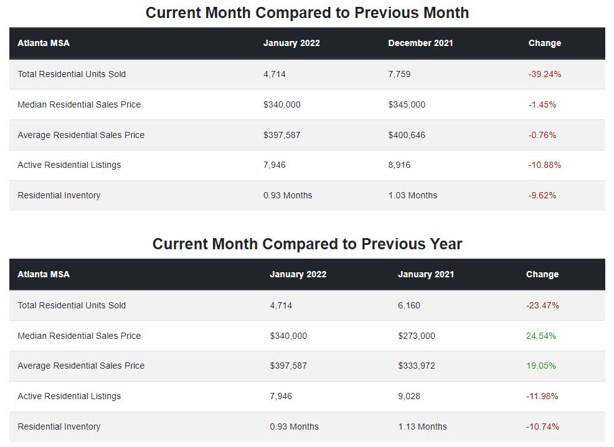Click the $273,000 median price cell
The width and height of the screenshot is (614, 447).
pos(417,336)
